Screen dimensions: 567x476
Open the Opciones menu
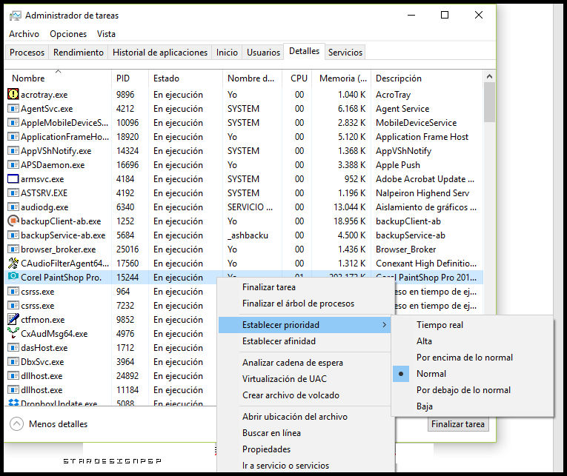pyautogui.click(x=68, y=34)
